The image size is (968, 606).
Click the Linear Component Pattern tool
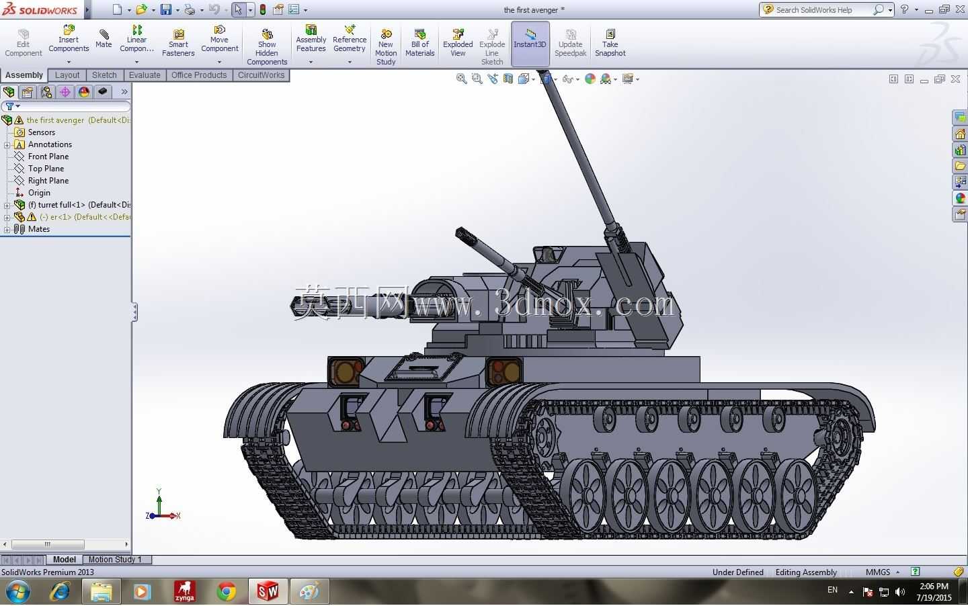coord(136,39)
